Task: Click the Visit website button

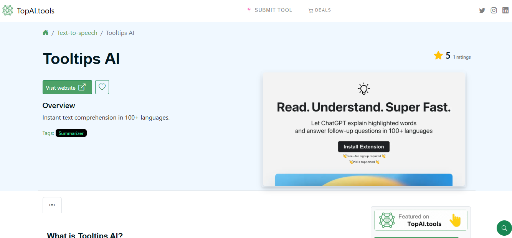Action: [x=67, y=87]
